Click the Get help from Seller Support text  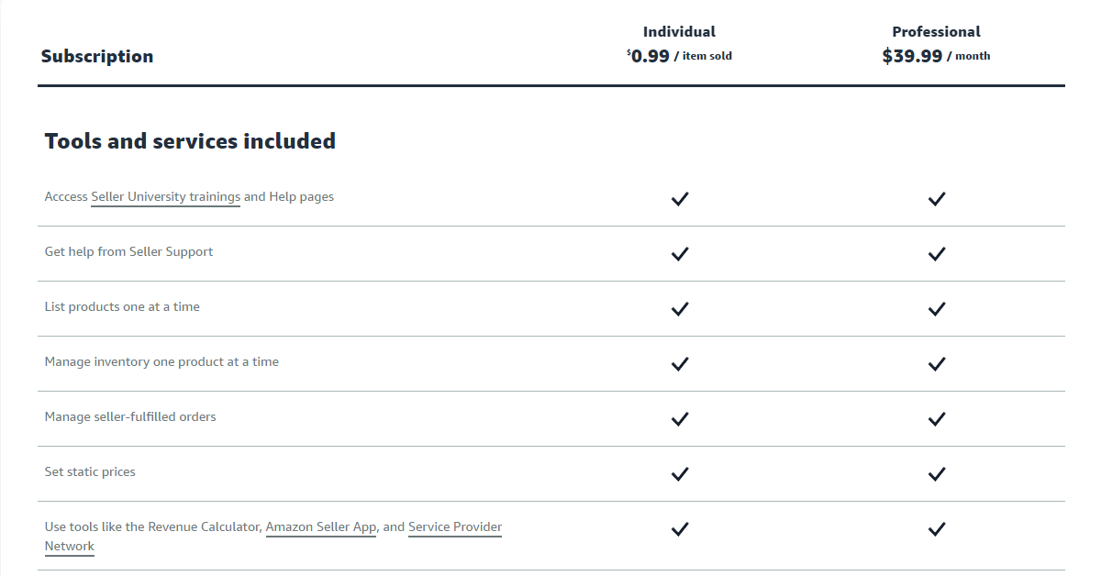(128, 251)
